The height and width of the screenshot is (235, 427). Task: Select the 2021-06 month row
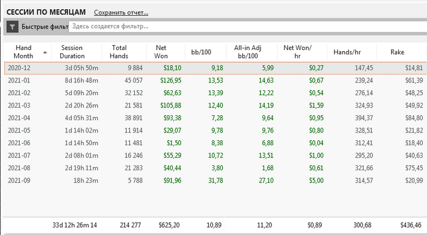215,143
